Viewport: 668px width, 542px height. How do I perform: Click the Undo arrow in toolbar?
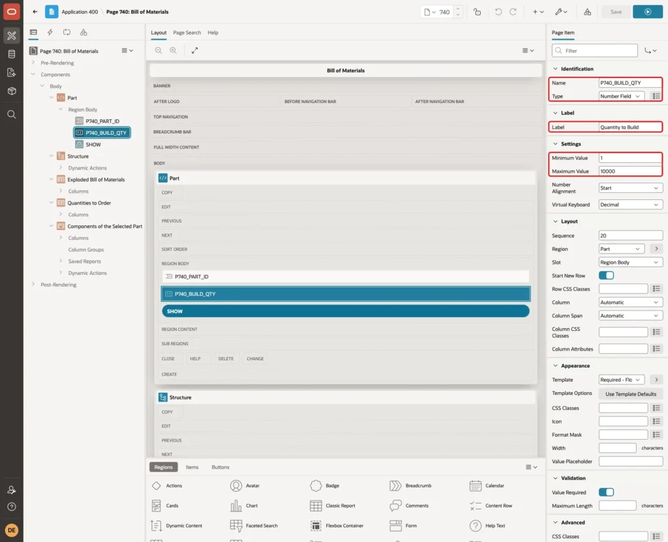tap(498, 12)
